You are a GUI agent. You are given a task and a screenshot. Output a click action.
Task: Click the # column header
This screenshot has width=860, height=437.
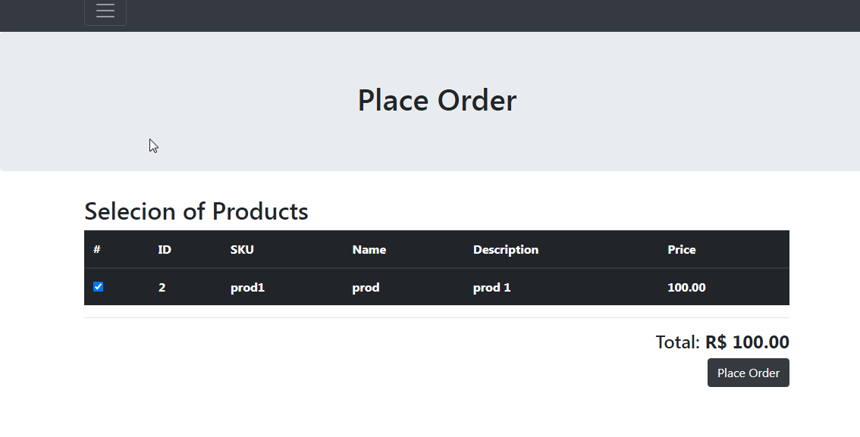click(x=96, y=249)
